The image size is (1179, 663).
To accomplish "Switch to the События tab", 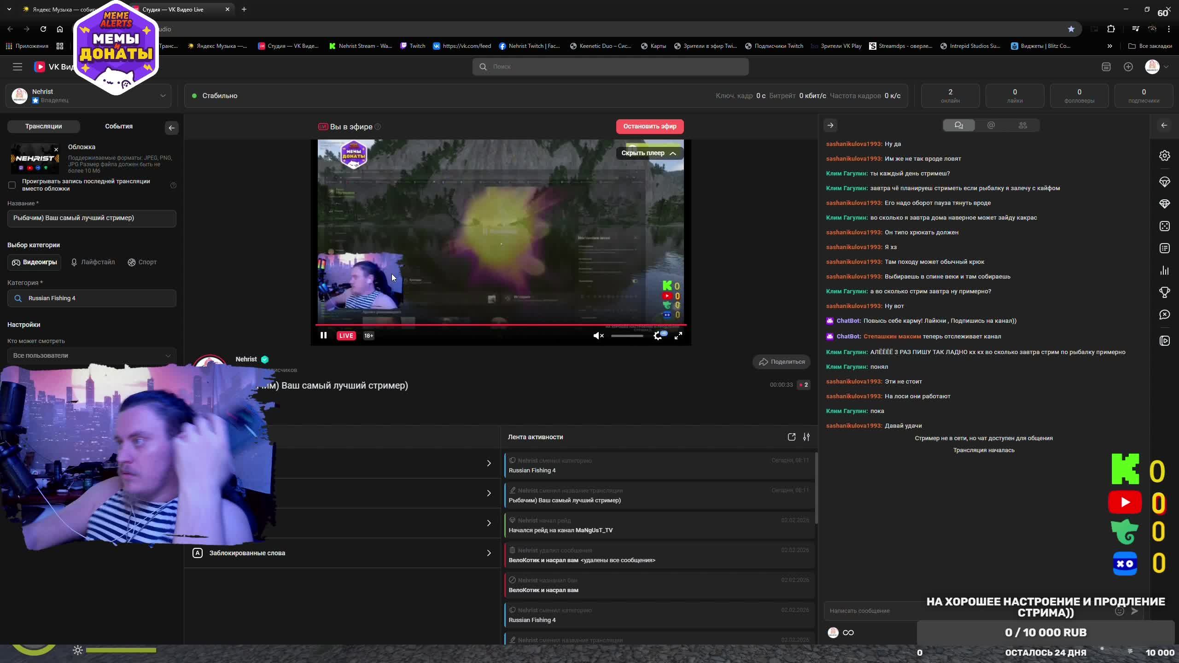I will (118, 126).
